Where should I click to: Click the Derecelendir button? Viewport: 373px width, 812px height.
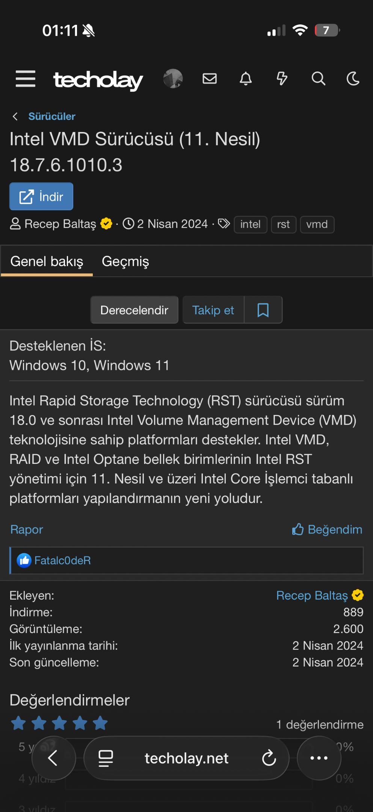134,310
